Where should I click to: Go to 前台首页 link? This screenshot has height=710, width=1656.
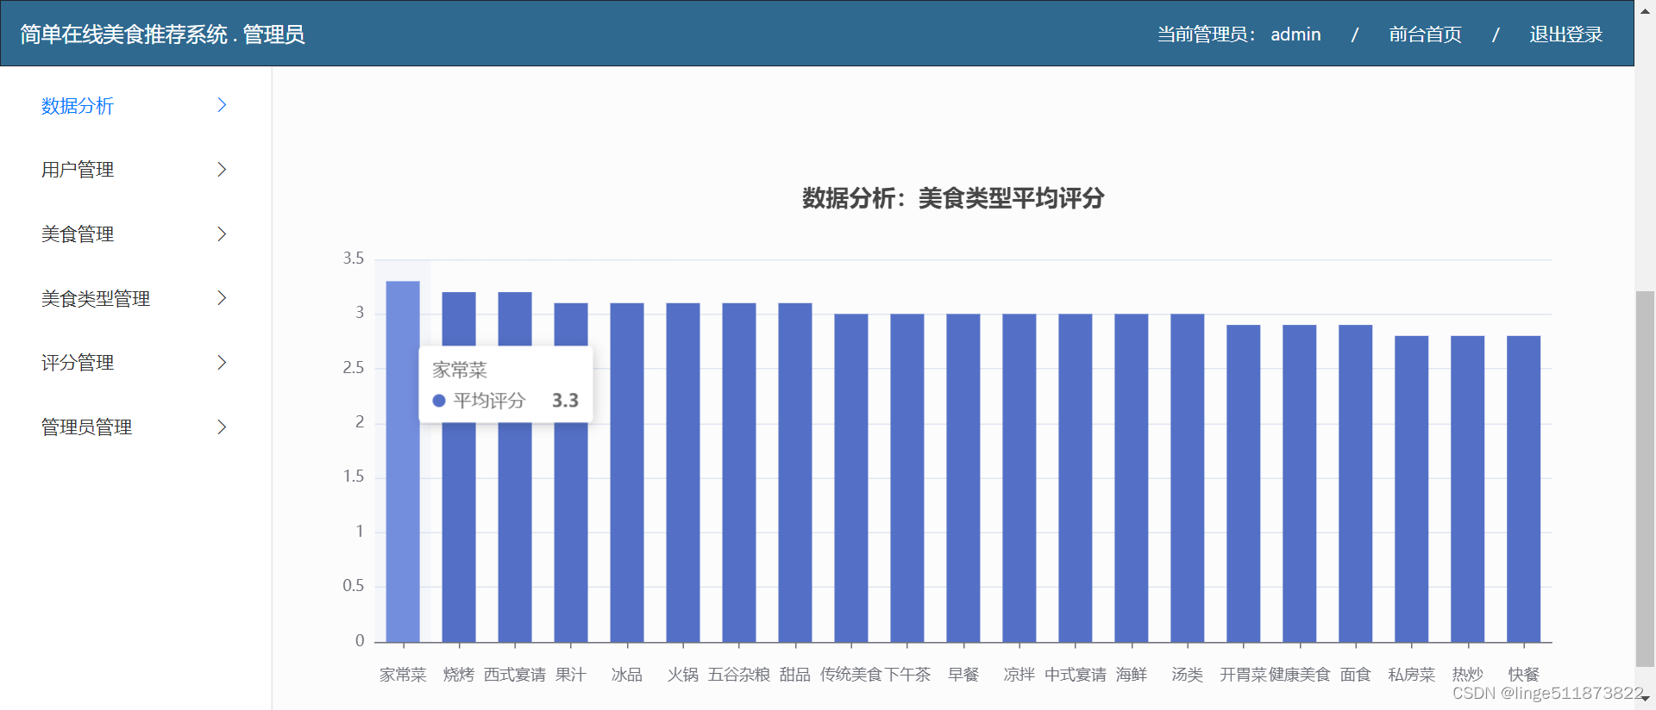point(1425,34)
